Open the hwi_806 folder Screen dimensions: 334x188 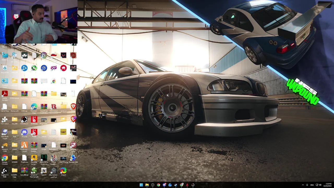[x=15, y=120]
